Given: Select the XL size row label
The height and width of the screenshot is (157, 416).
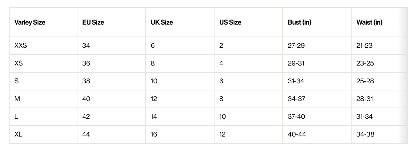Looking at the screenshot, I should pyautogui.click(x=18, y=134).
